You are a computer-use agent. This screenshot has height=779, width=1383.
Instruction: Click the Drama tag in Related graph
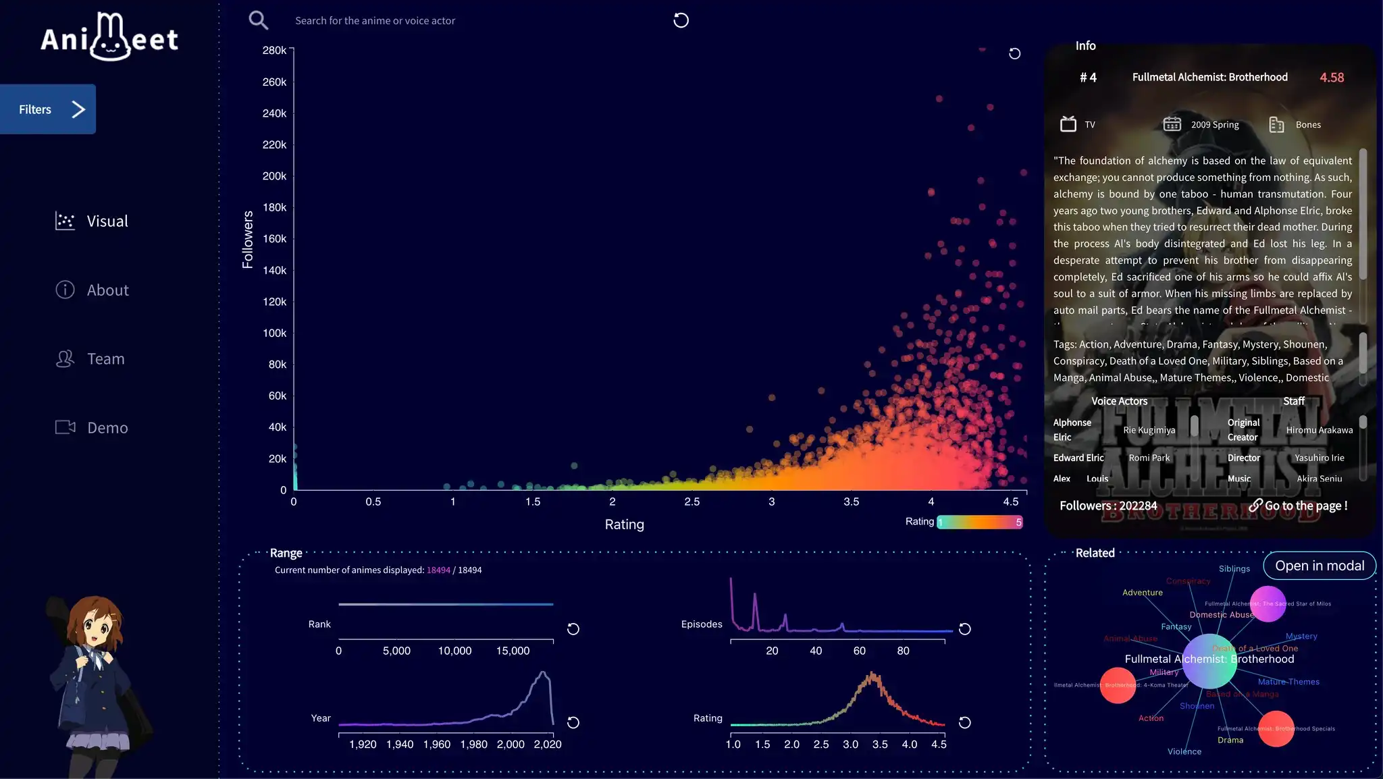[x=1230, y=741]
